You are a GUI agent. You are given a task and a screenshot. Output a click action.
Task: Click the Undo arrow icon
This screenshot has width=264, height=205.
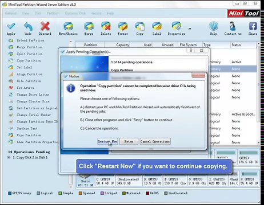tap(28, 26)
